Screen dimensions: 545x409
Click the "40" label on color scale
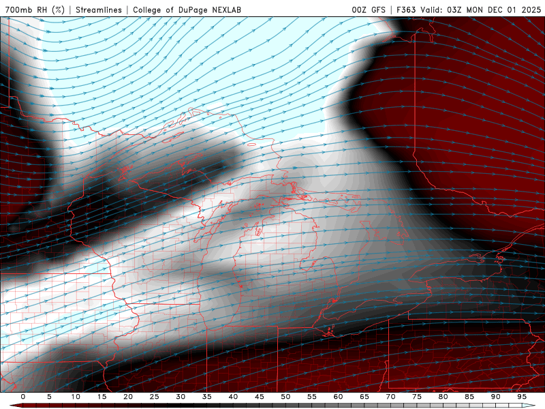(x=233, y=397)
